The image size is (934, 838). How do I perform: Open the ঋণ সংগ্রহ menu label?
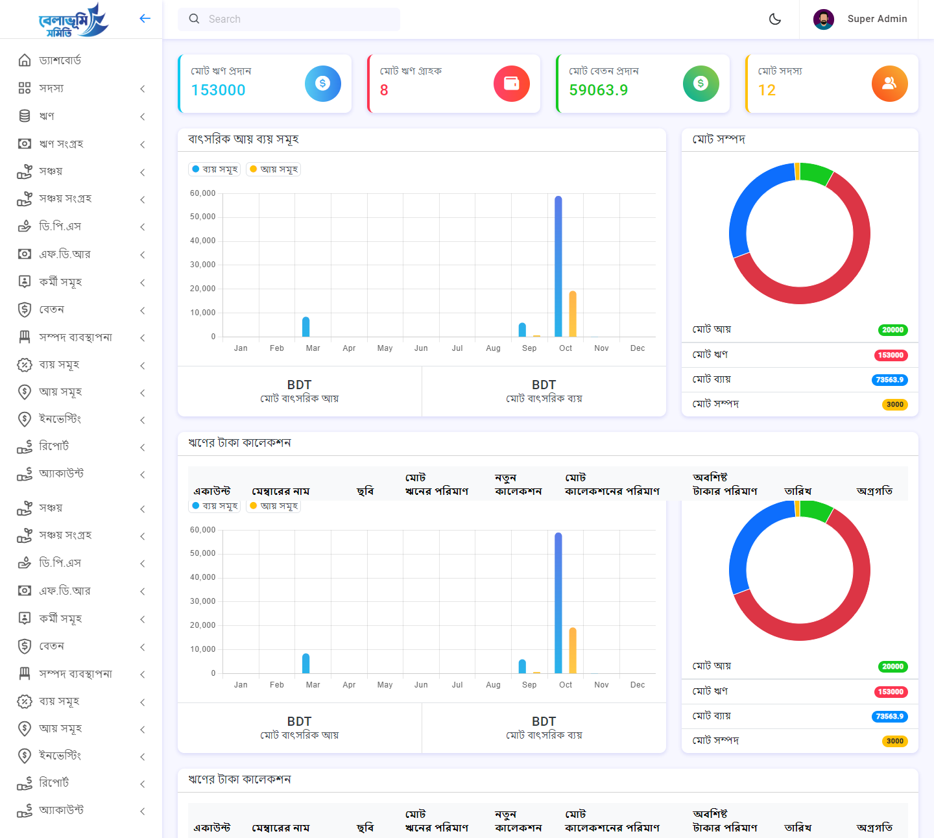61,144
